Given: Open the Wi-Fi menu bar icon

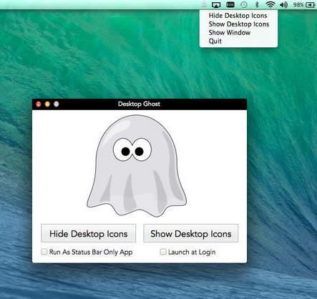Looking at the screenshot, I should tap(270, 4).
